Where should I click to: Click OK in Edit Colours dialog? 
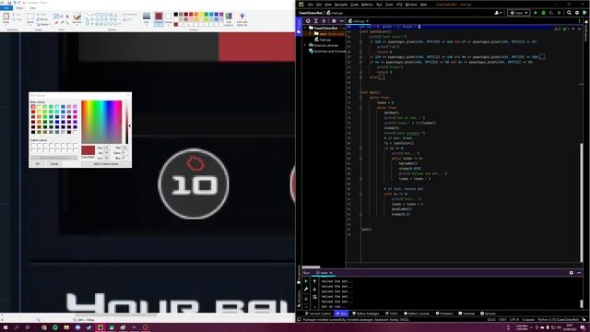[37, 164]
